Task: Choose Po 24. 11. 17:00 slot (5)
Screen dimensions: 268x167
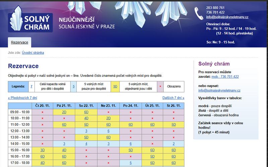Action: [131, 163]
